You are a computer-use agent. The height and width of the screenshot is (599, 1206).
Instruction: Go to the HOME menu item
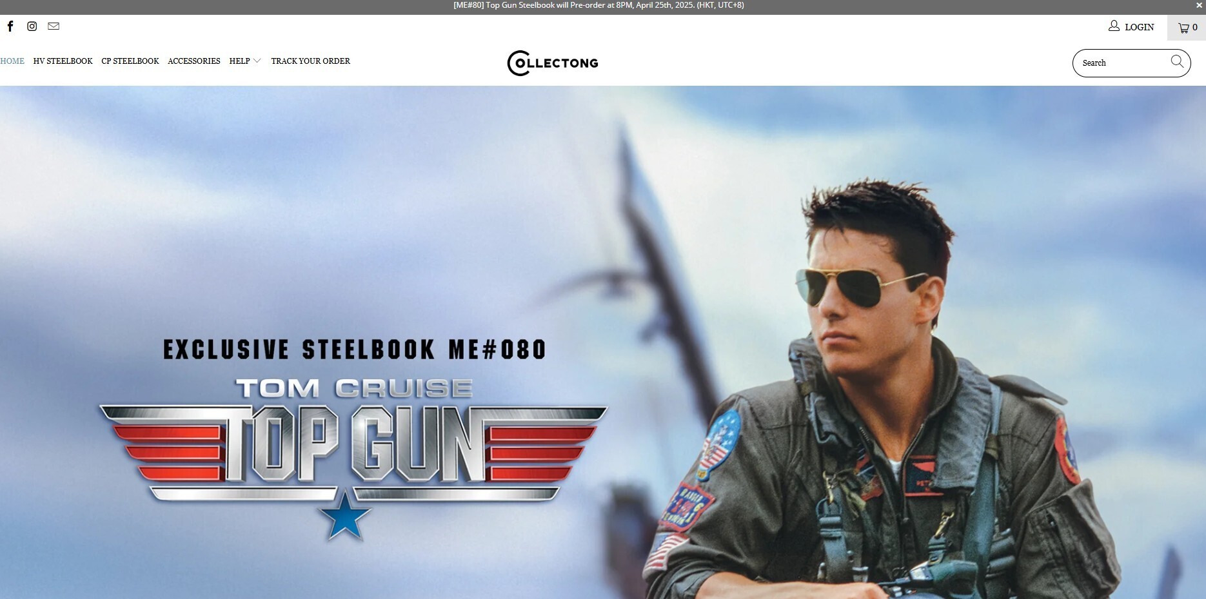click(12, 61)
